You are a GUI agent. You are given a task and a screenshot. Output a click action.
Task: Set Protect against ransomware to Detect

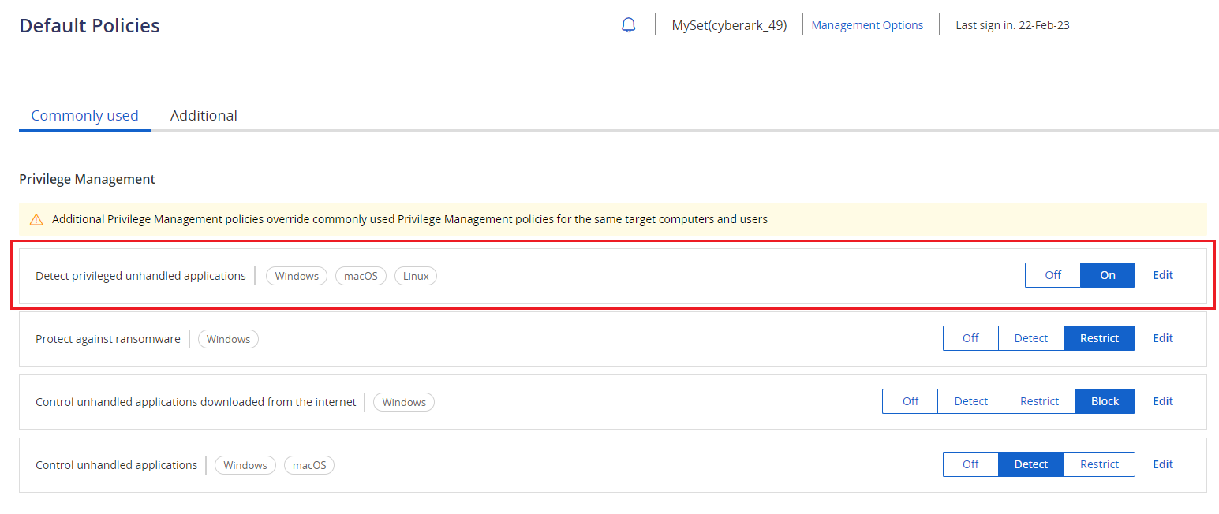tap(1031, 337)
